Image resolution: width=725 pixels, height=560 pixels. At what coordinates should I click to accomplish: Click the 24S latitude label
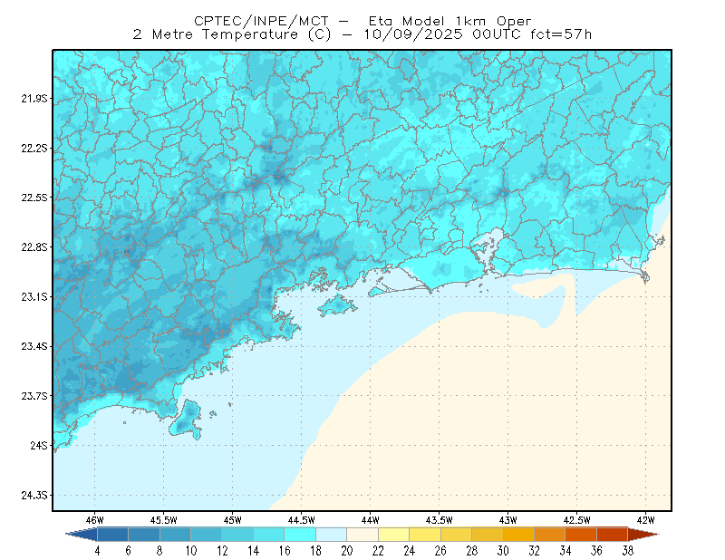39,445
